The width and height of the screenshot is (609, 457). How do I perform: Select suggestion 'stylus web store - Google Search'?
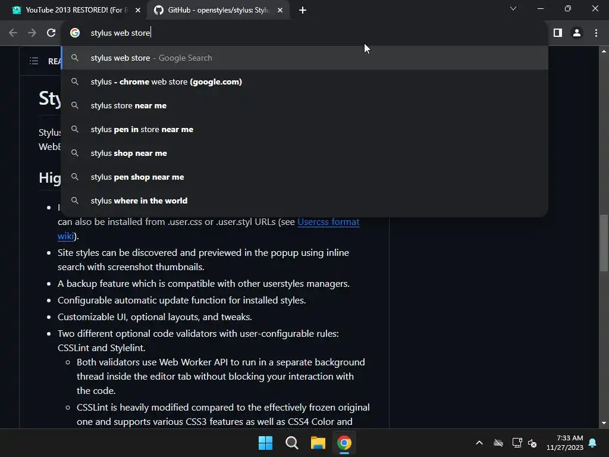tap(305, 58)
